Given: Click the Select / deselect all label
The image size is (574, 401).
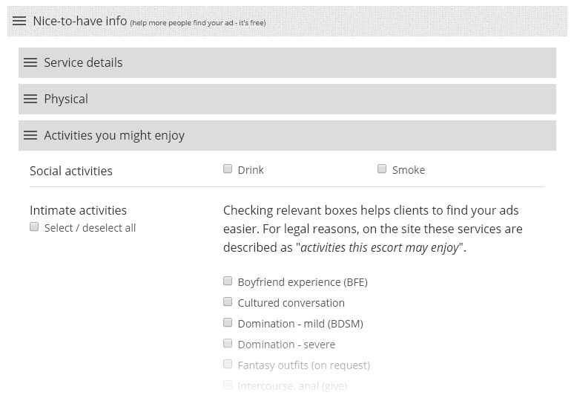Looking at the screenshot, I should (x=90, y=228).
